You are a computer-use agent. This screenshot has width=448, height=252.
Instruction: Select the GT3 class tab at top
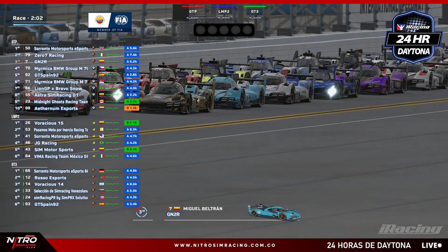click(x=255, y=12)
